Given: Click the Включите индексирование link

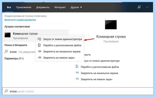Looking at the screenshot, I should pyautogui.click(x=20, y=20).
